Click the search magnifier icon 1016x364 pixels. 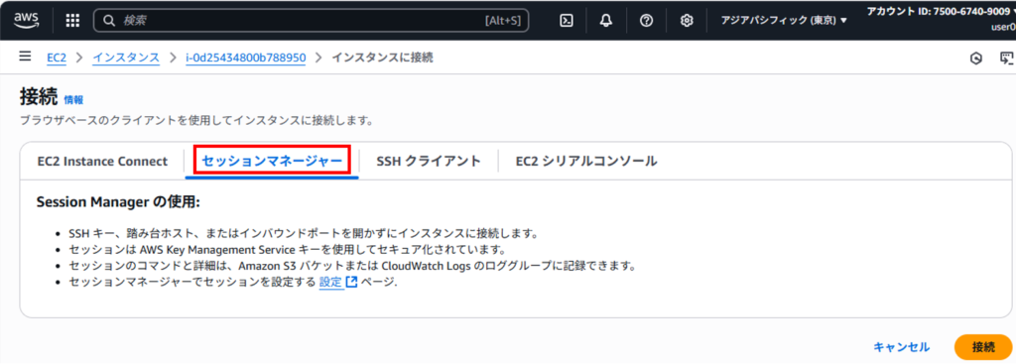click(109, 20)
